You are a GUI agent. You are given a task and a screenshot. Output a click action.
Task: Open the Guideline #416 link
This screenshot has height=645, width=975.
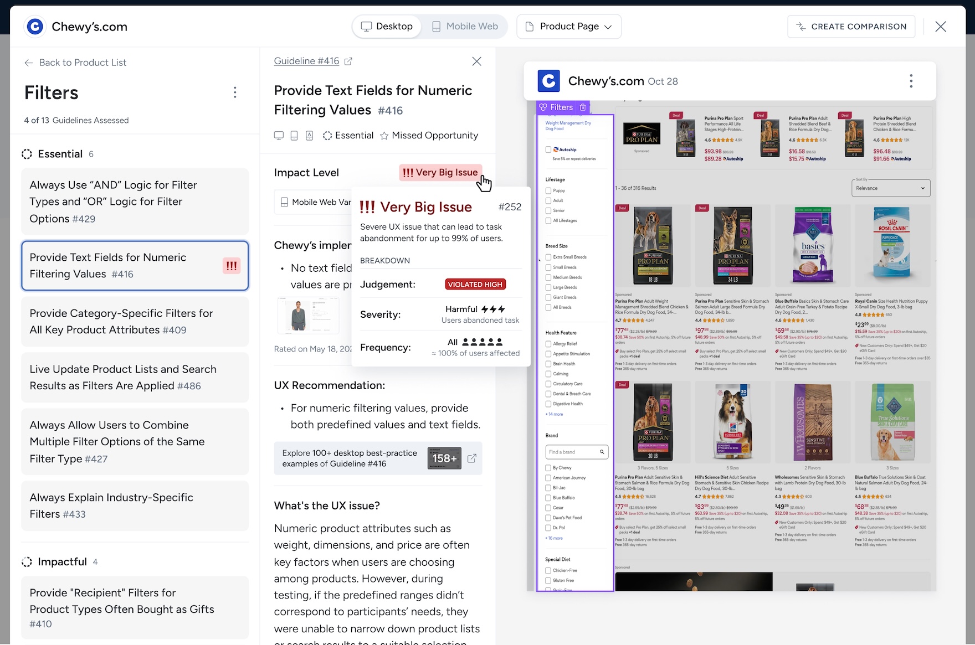306,61
